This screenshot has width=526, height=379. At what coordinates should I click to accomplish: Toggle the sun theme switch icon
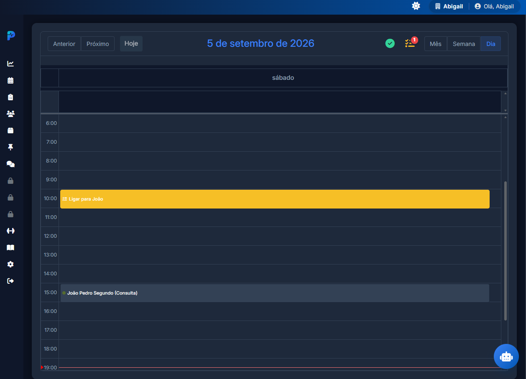pyautogui.click(x=416, y=6)
